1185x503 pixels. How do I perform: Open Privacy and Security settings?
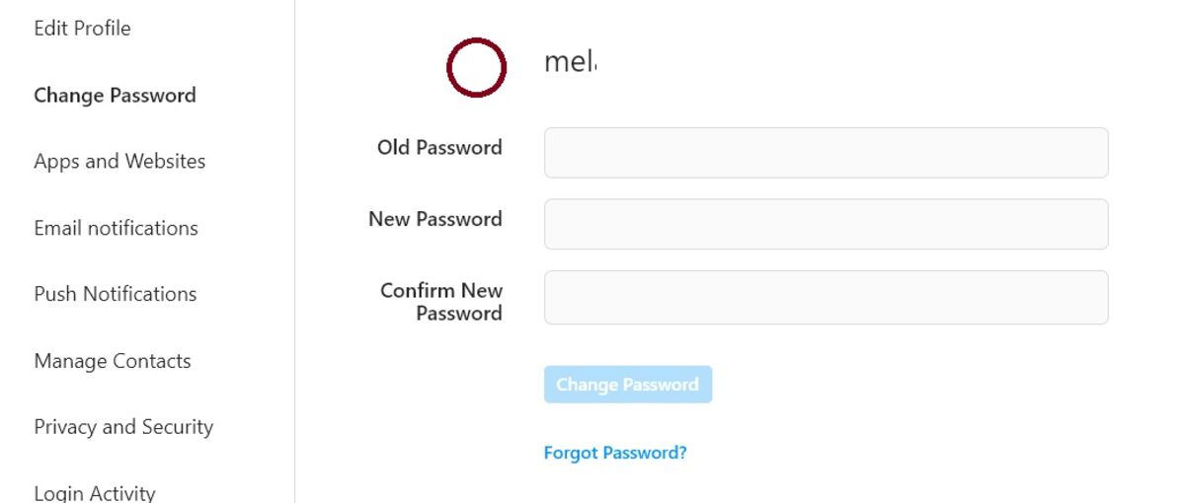tap(123, 427)
